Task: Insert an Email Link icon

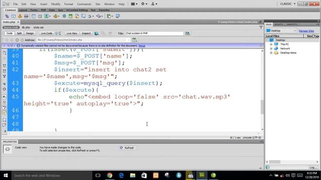Action: pyautogui.click(x=14, y=16)
